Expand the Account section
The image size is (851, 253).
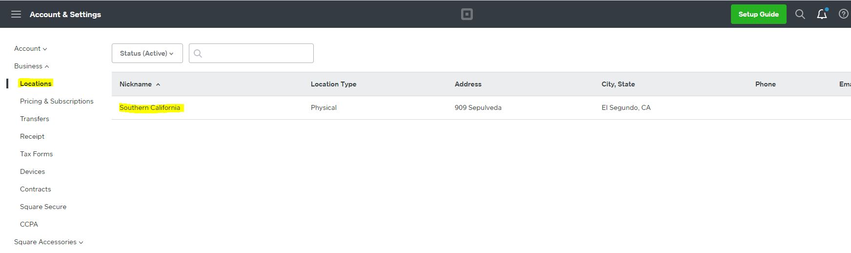tap(30, 48)
